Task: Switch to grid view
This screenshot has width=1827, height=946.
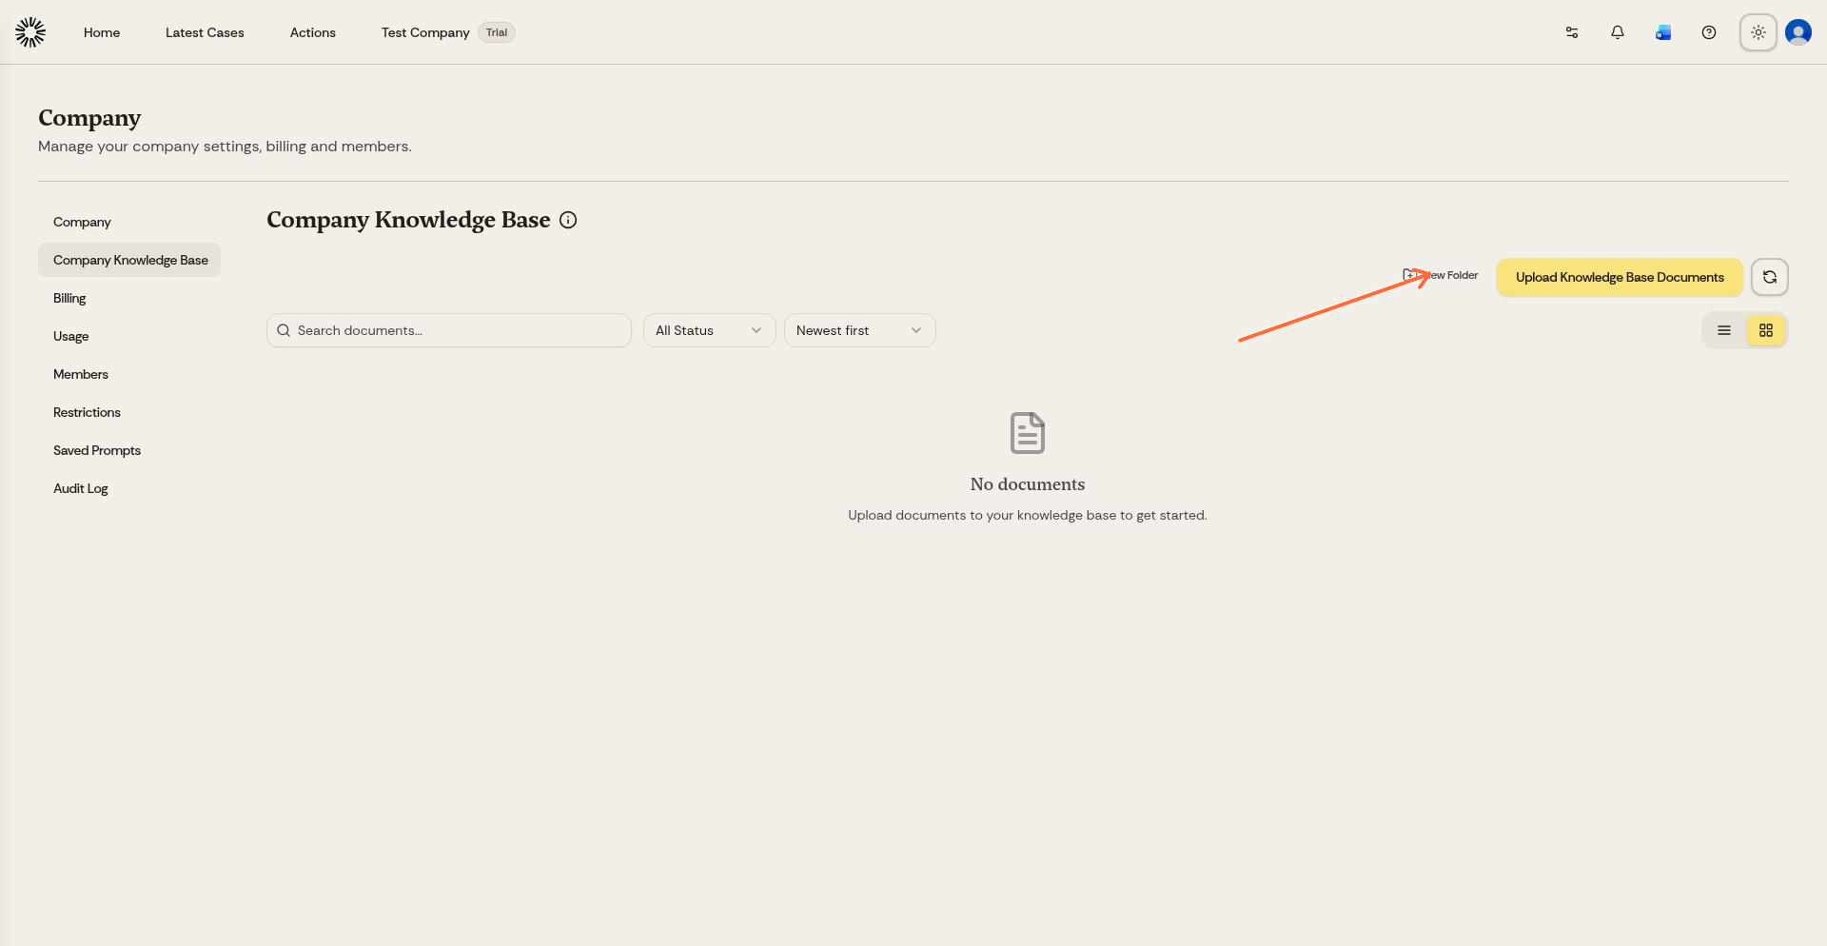Action: 1766,330
